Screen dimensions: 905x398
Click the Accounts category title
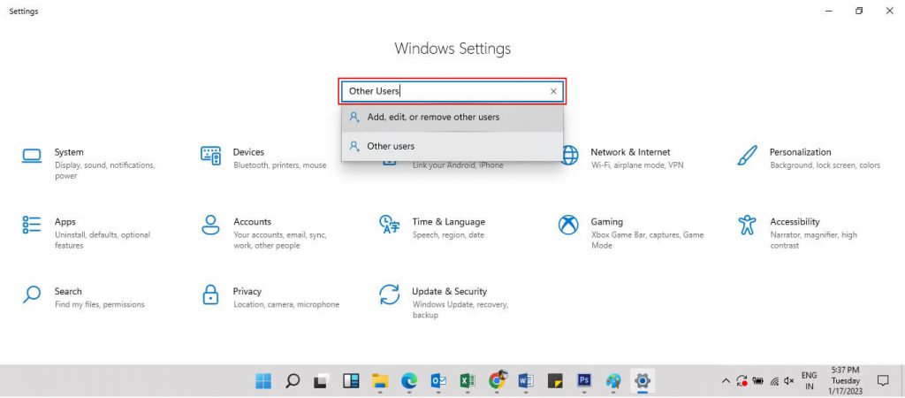pos(252,222)
